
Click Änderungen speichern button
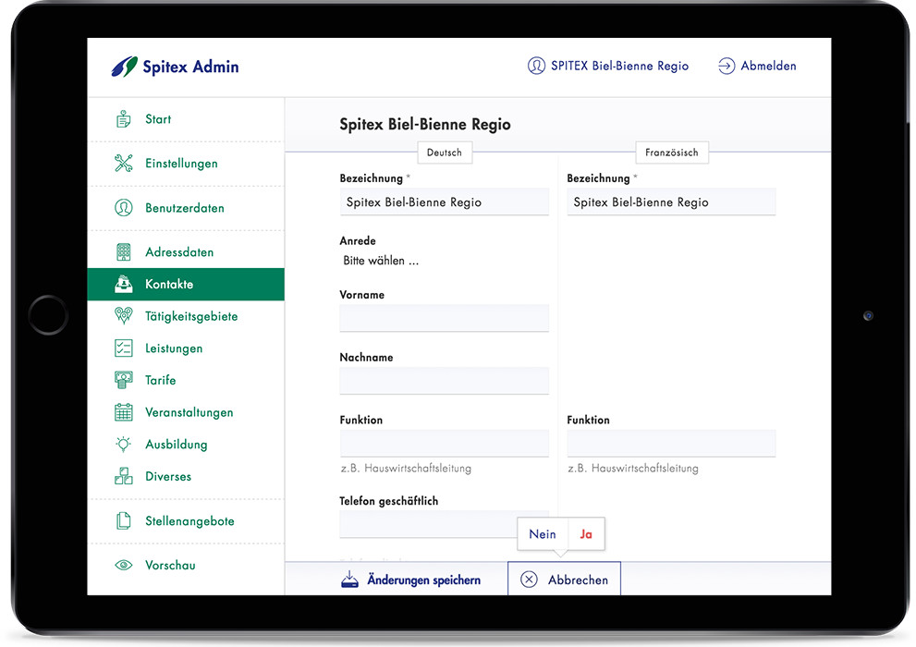point(410,580)
